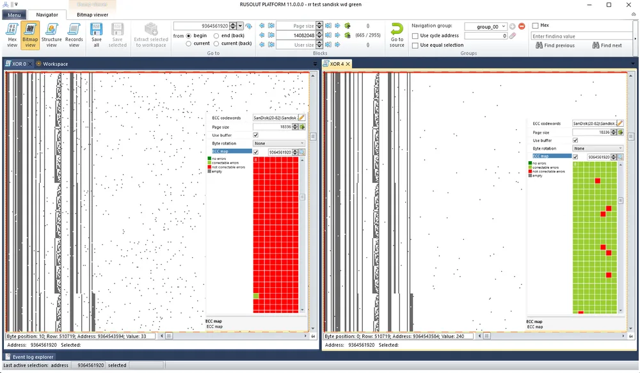The width and height of the screenshot is (640, 373).
Task: Click the topmost red cell in XOR 4 ECC map
Action: click(x=598, y=181)
